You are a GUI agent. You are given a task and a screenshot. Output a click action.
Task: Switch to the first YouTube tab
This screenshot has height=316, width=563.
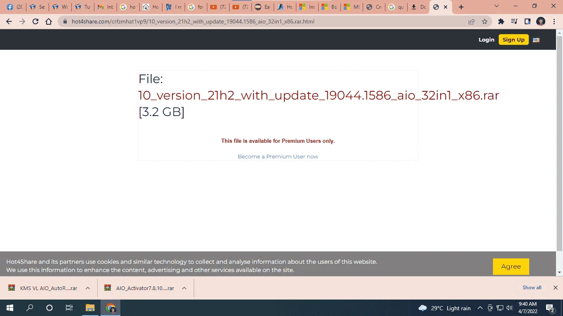(218, 7)
